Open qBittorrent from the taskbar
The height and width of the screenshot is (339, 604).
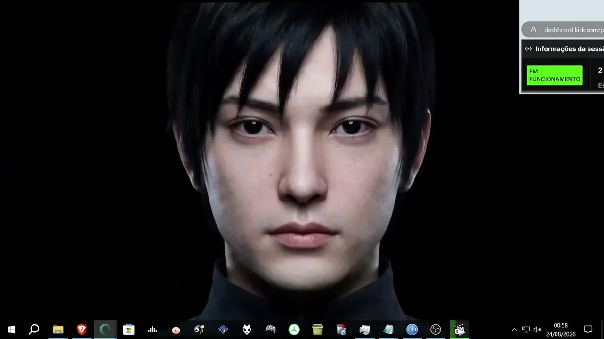coord(412,330)
